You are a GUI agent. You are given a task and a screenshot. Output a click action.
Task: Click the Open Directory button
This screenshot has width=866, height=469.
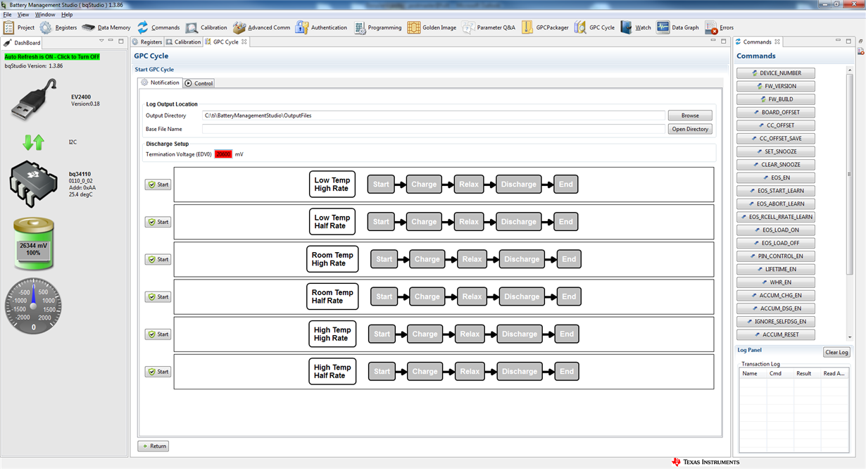(690, 129)
